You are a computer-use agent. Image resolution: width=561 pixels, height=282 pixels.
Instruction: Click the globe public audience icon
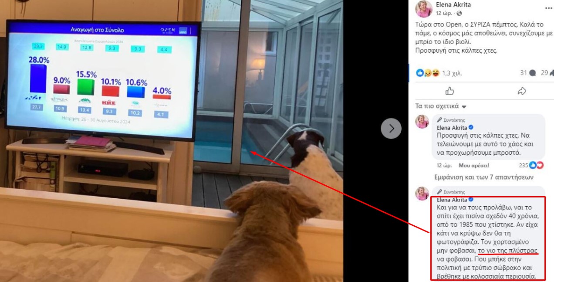459,14
